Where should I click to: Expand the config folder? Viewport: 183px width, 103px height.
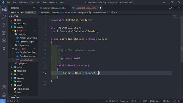click(20, 27)
